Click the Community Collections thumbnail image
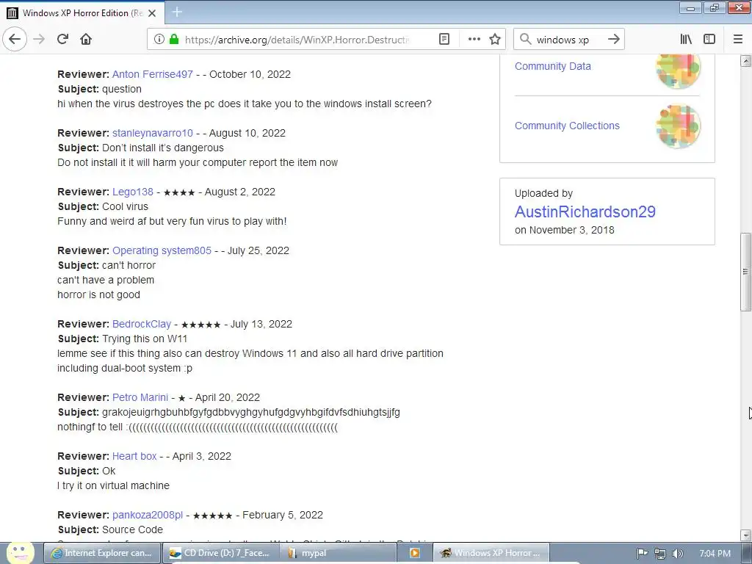Screen dimensions: 752x564 pyautogui.click(x=678, y=126)
